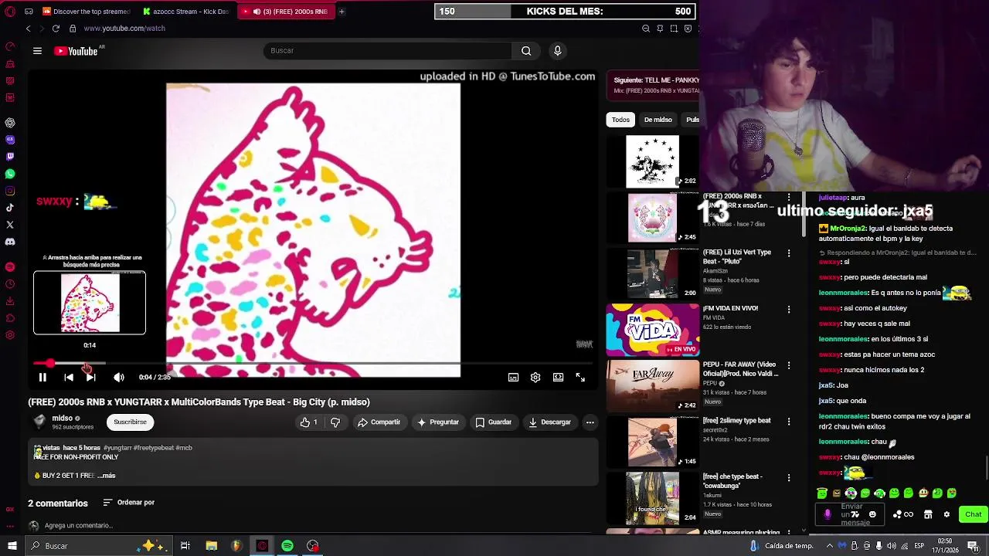Click the search magnifier button

pyautogui.click(x=526, y=51)
